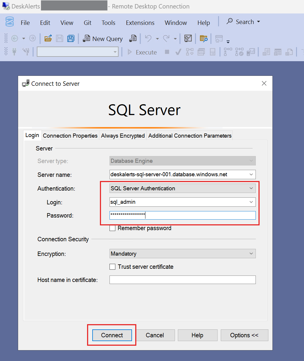Click the Navigate Forward arrow icon
The height and width of the screenshot is (361, 304).
(x=32, y=38)
